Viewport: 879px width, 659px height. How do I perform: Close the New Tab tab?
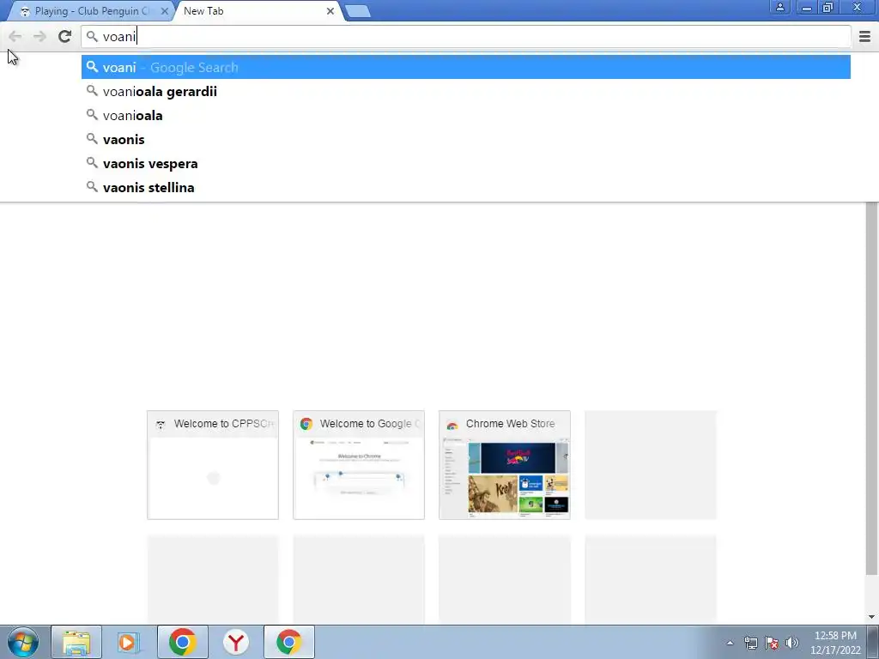[x=330, y=11]
